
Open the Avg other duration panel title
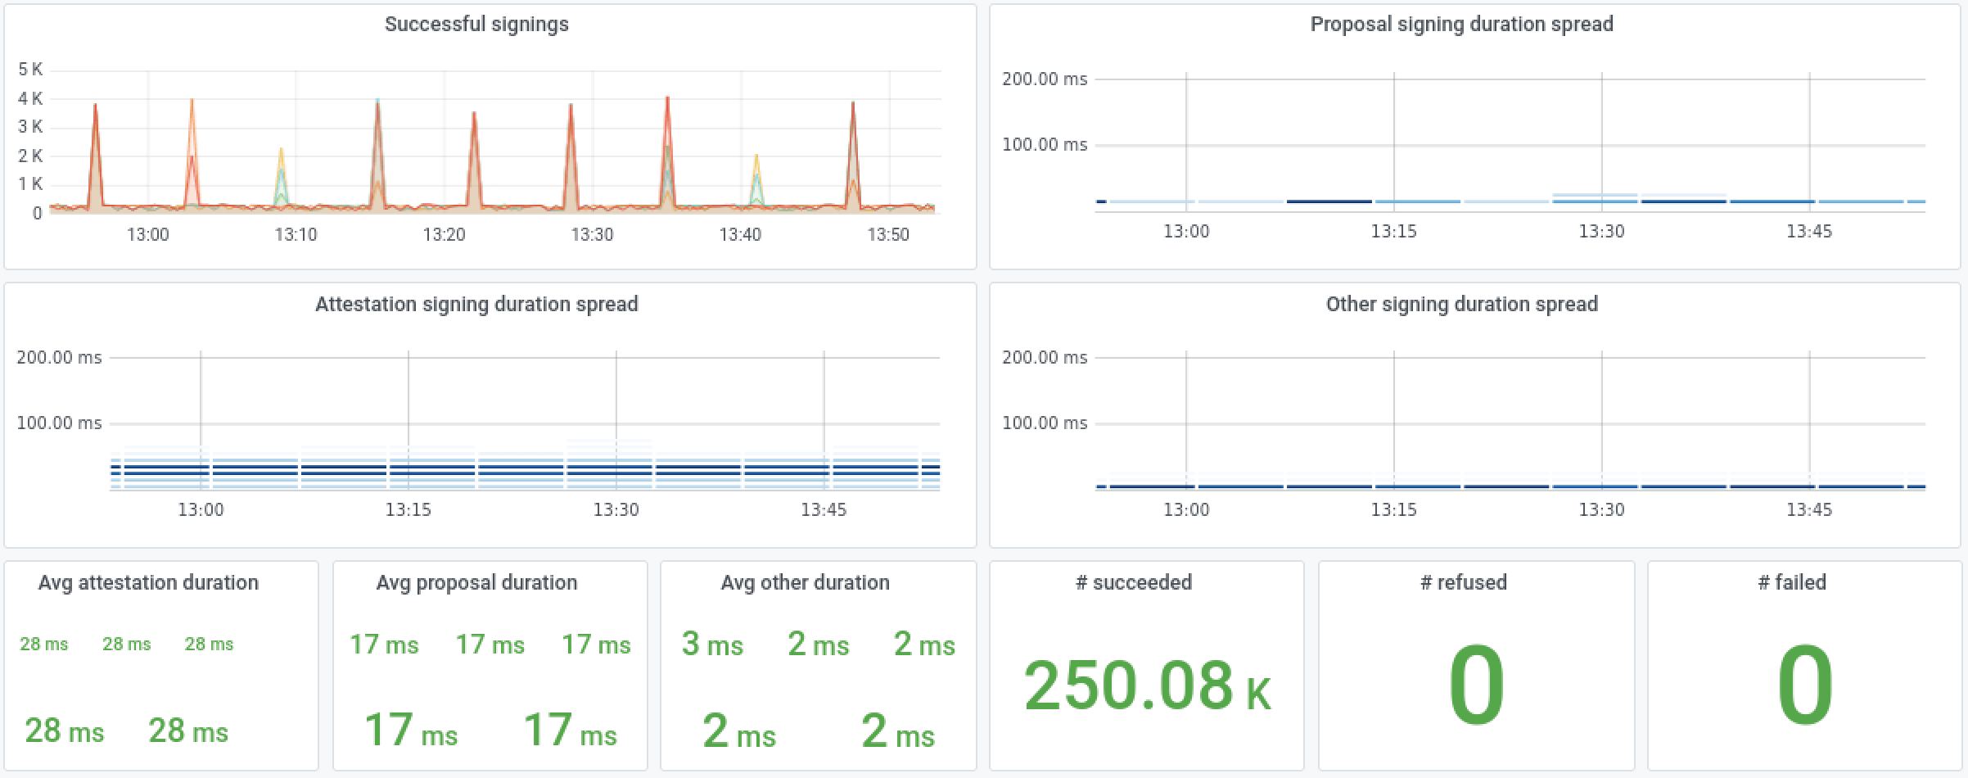pyautogui.click(x=805, y=582)
